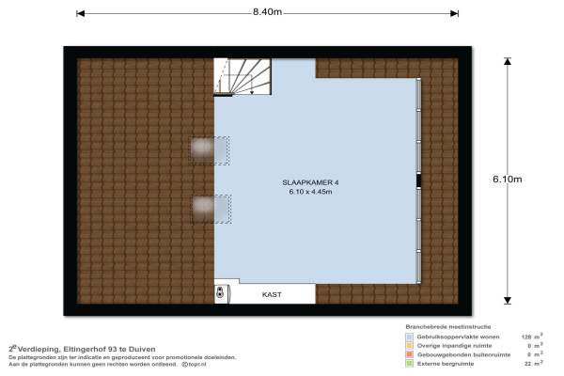Click the black marker on the right wall

419,180
